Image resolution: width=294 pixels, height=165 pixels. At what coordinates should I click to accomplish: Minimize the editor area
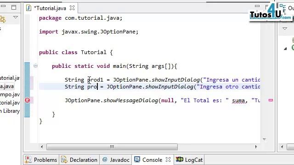257,6
